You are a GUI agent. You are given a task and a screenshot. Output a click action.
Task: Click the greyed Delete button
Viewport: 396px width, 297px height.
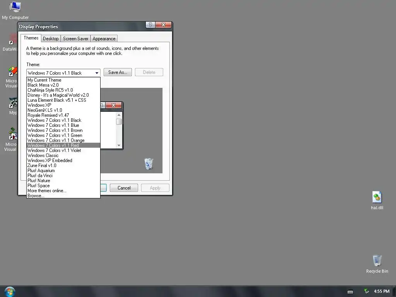coord(149,72)
